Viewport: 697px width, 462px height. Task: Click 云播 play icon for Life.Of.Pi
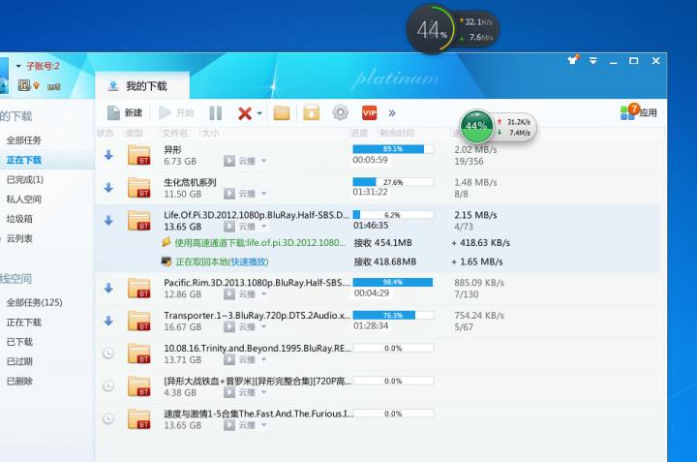229,227
